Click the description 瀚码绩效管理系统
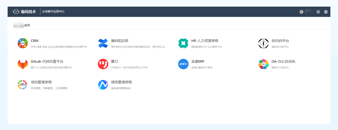This screenshot has width=338, height=130. click(121, 88)
